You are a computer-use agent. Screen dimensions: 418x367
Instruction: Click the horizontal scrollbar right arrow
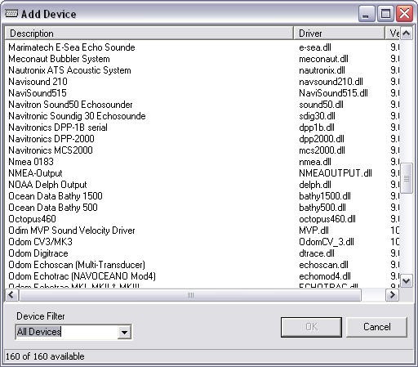(392, 295)
